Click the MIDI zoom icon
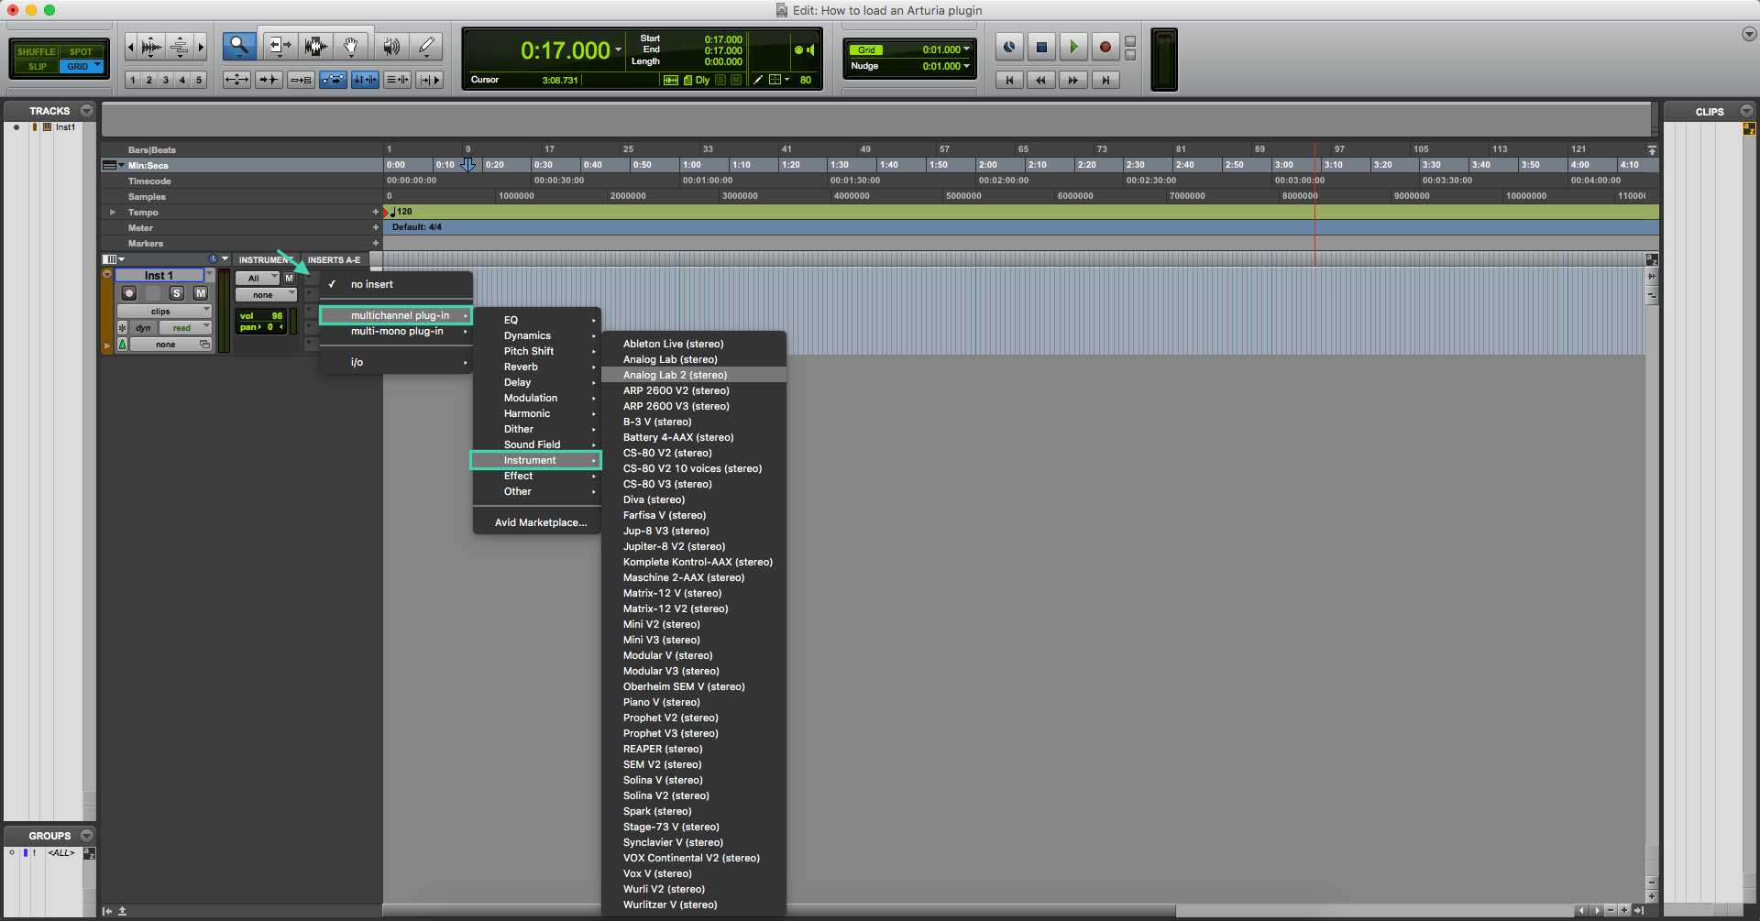This screenshot has width=1760, height=921. coord(180,46)
